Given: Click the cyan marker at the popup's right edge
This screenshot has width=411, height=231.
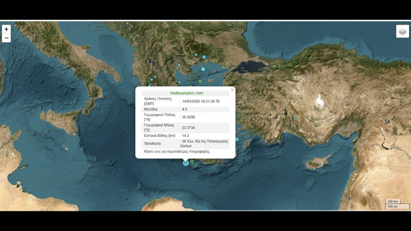Looking at the screenshot, I should point(237,139).
